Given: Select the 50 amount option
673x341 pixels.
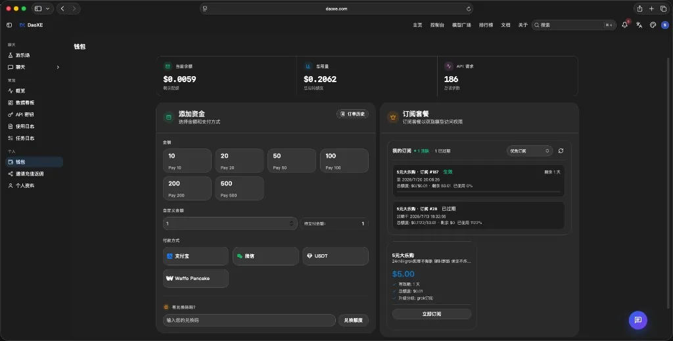Looking at the screenshot, I should click(292, 161).
